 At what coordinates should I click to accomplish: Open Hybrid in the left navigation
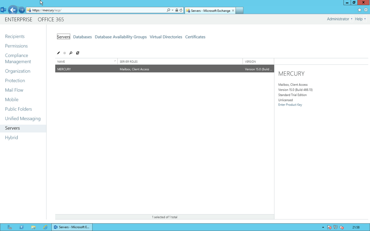click(11, 137)
